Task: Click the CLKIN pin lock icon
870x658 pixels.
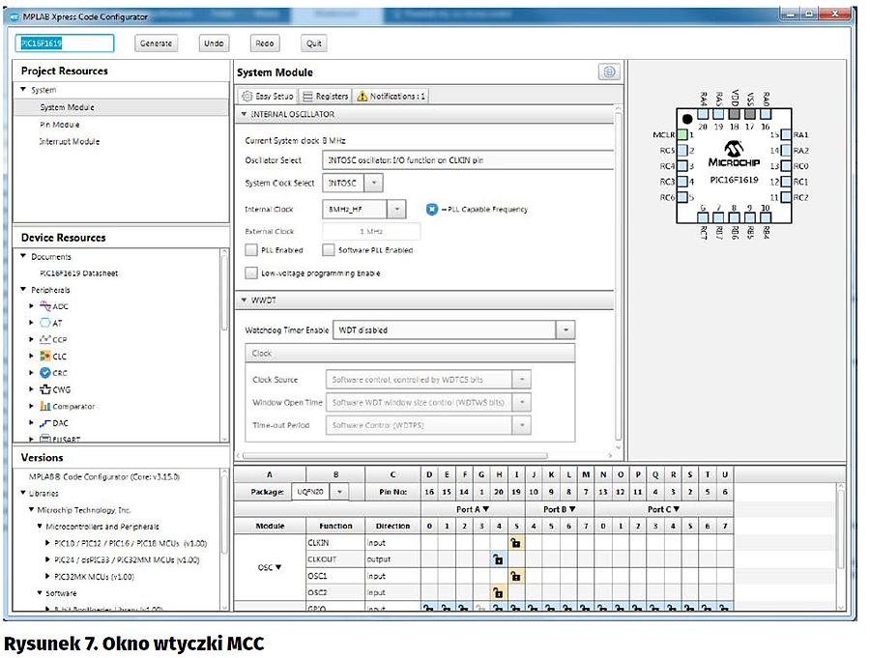Action: [515, 543]
